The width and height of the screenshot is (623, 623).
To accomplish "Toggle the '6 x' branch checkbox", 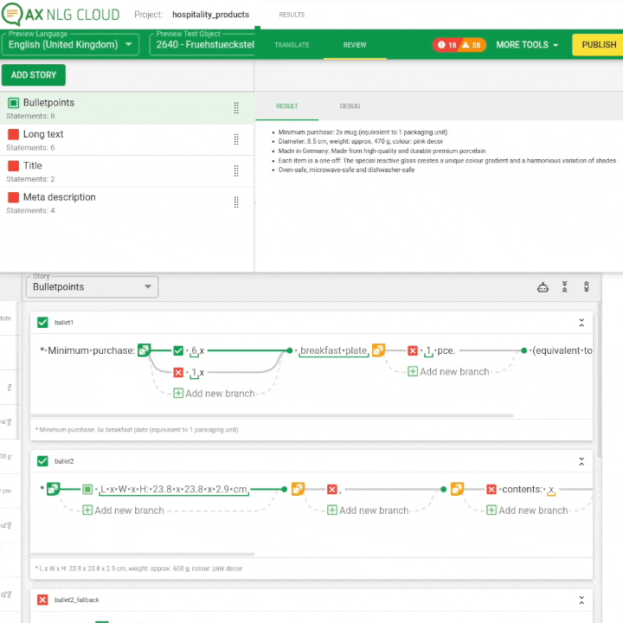I will (x=178, y=350).
